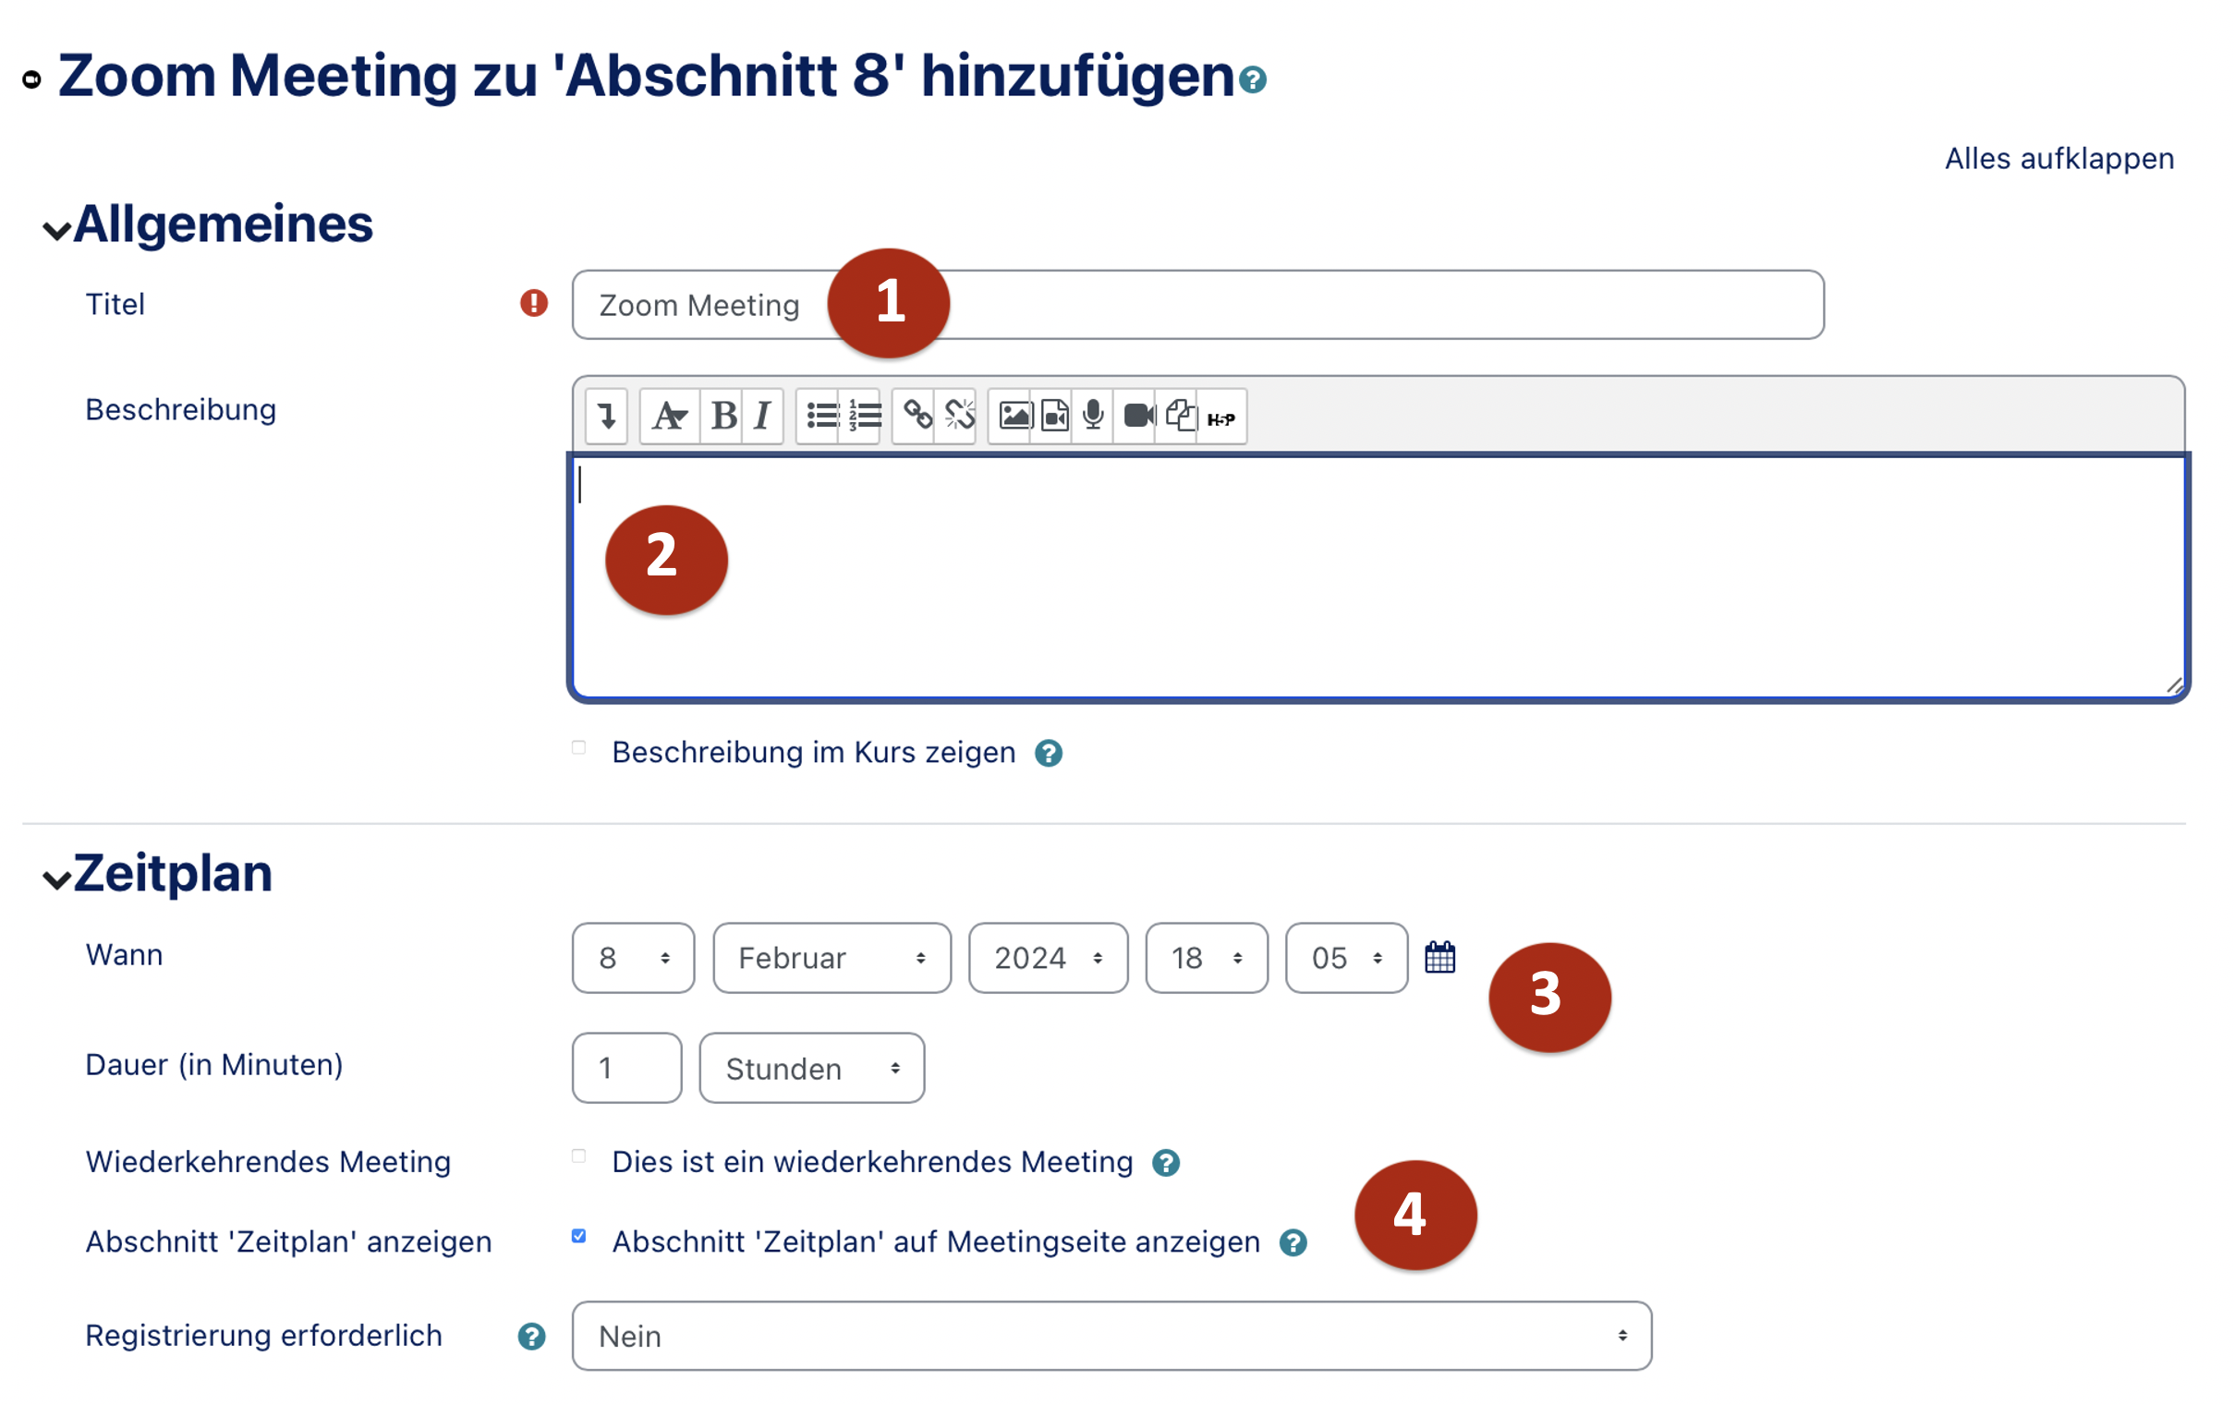
Task: Collapse the Allgemeines section
Action: (x=57, y=229)
